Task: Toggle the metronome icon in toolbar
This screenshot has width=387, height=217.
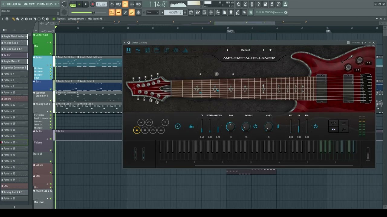Action: tap(112, 4)
